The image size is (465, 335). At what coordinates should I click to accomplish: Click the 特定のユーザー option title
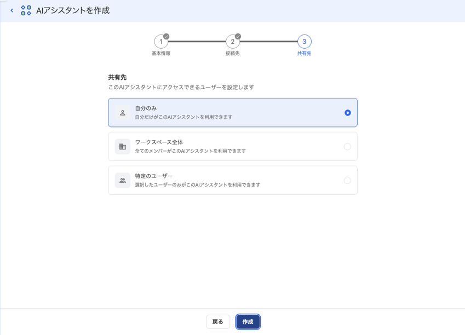point(153,176)
